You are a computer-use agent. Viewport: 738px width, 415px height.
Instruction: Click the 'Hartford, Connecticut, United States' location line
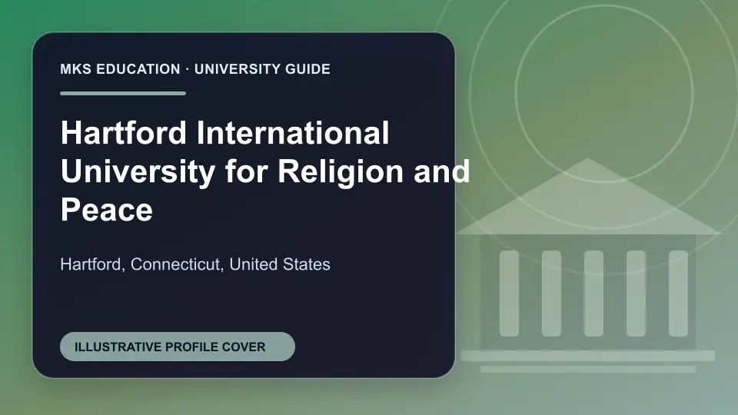[195, 264]
